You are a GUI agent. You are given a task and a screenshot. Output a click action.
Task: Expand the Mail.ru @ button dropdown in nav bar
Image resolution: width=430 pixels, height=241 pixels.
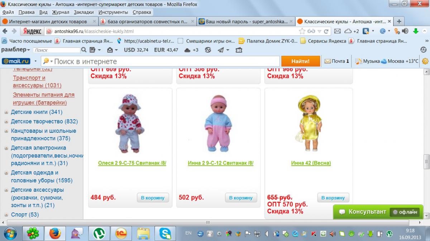(389, 31)
